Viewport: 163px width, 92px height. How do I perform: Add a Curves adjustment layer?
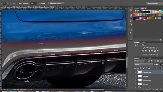151,48
